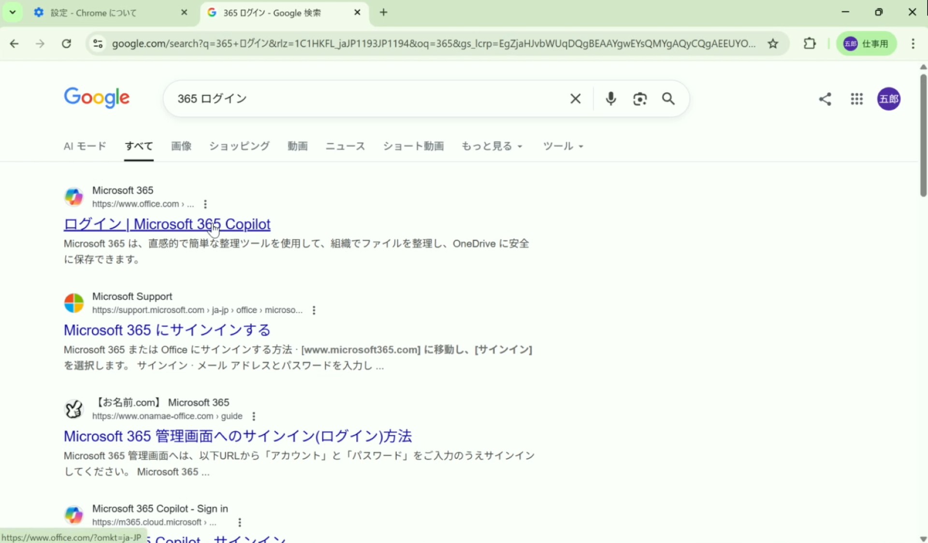
Task: Open the Google apps grid
Action: pyautogui.click(x=856, y=99)
